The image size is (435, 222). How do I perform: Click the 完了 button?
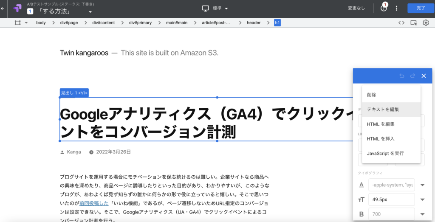(421, 8)
